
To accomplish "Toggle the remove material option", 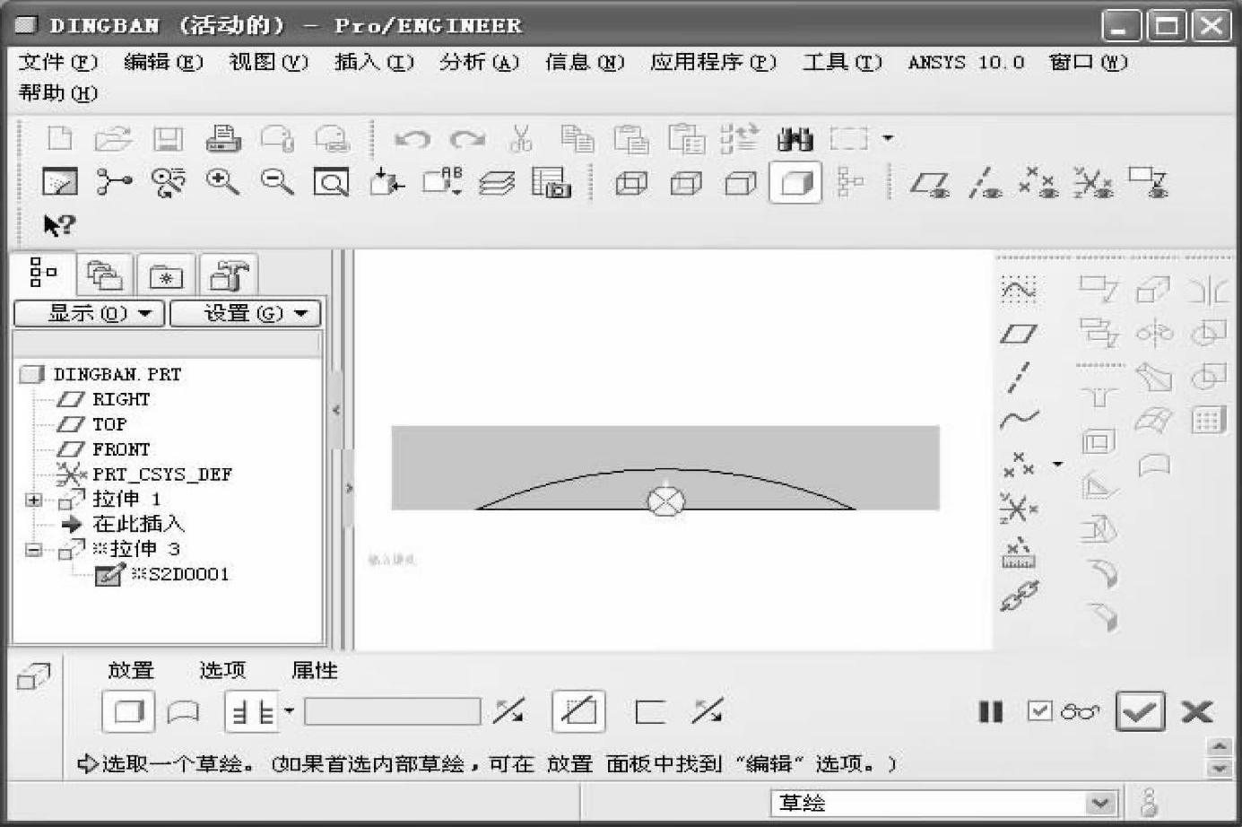I will 578,712.
